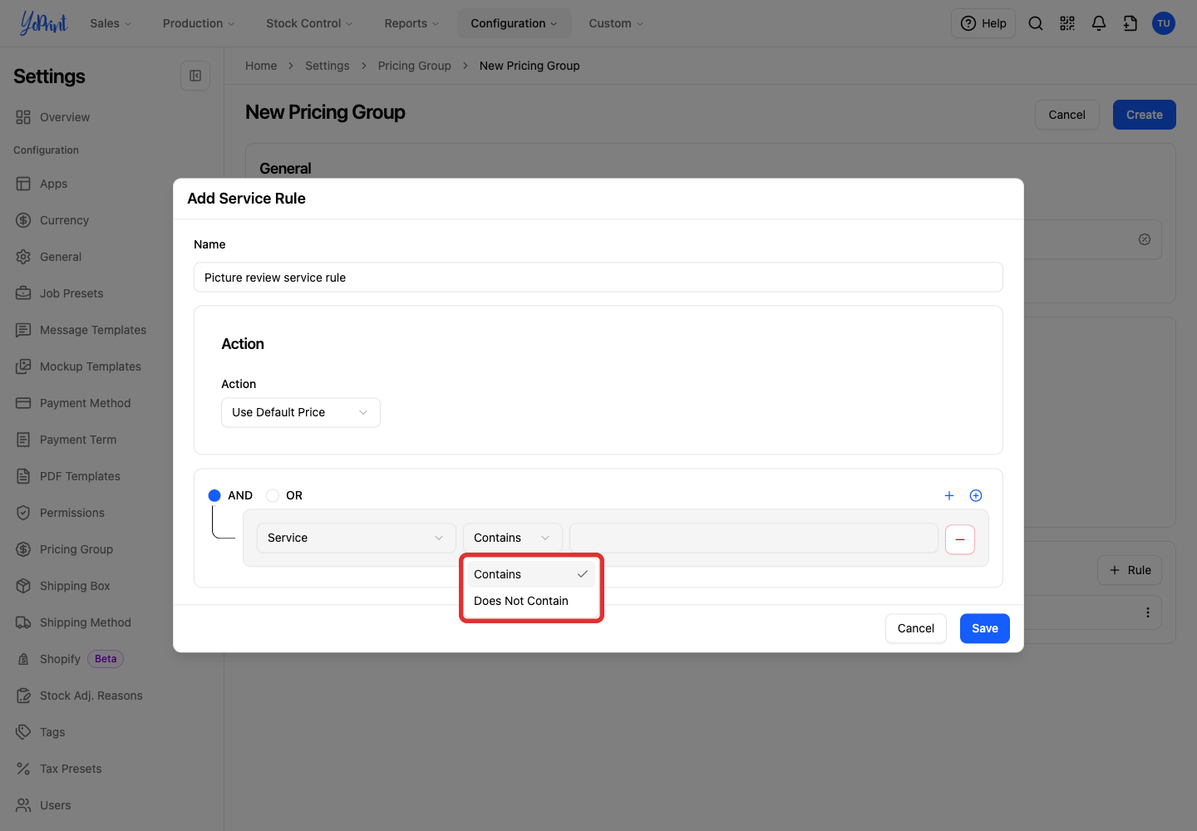Choose Does Not Contain option
The width and height of the screenshot is (1197, 831).
(x=531, y=601)
